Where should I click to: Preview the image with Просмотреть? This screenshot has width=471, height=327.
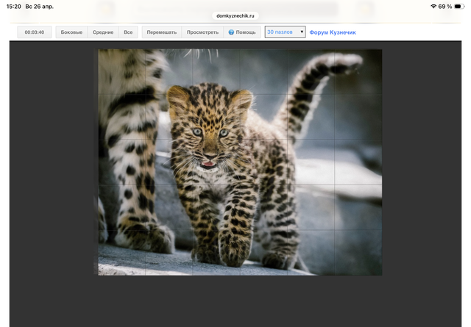(x=202, y=32)
